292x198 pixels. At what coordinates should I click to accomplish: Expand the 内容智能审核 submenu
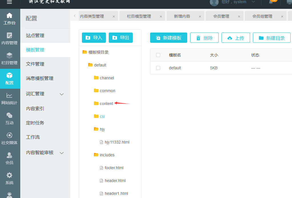coord(61,153)
